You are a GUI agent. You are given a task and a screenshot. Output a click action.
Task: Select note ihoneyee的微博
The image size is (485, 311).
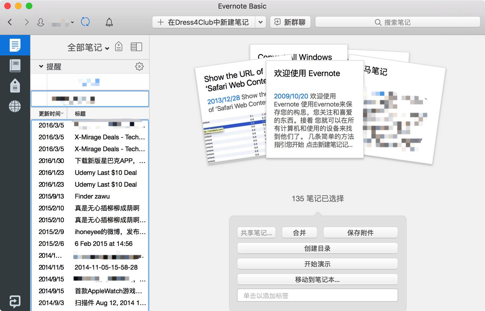coord(90,232)
